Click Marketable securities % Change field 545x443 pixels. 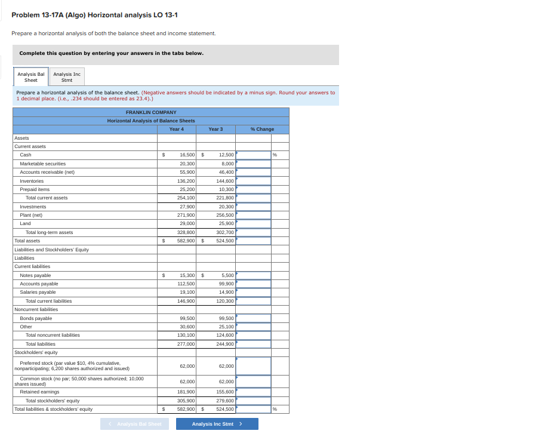pyautogui.click(x=253, y=164)
